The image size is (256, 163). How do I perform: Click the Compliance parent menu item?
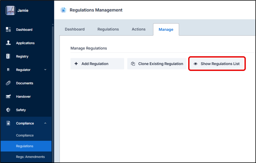pyautogui.click(x=26, y=123)
